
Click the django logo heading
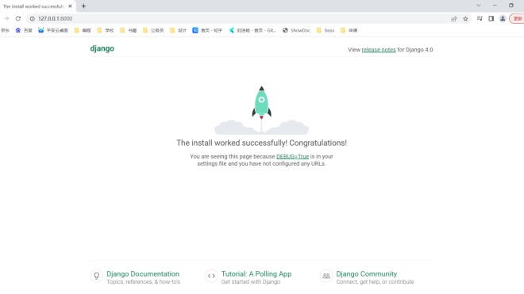click(102, 48)
